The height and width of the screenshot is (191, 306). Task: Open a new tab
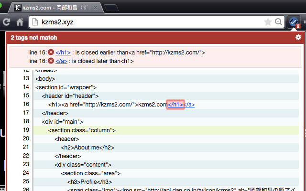pos(111,8)
